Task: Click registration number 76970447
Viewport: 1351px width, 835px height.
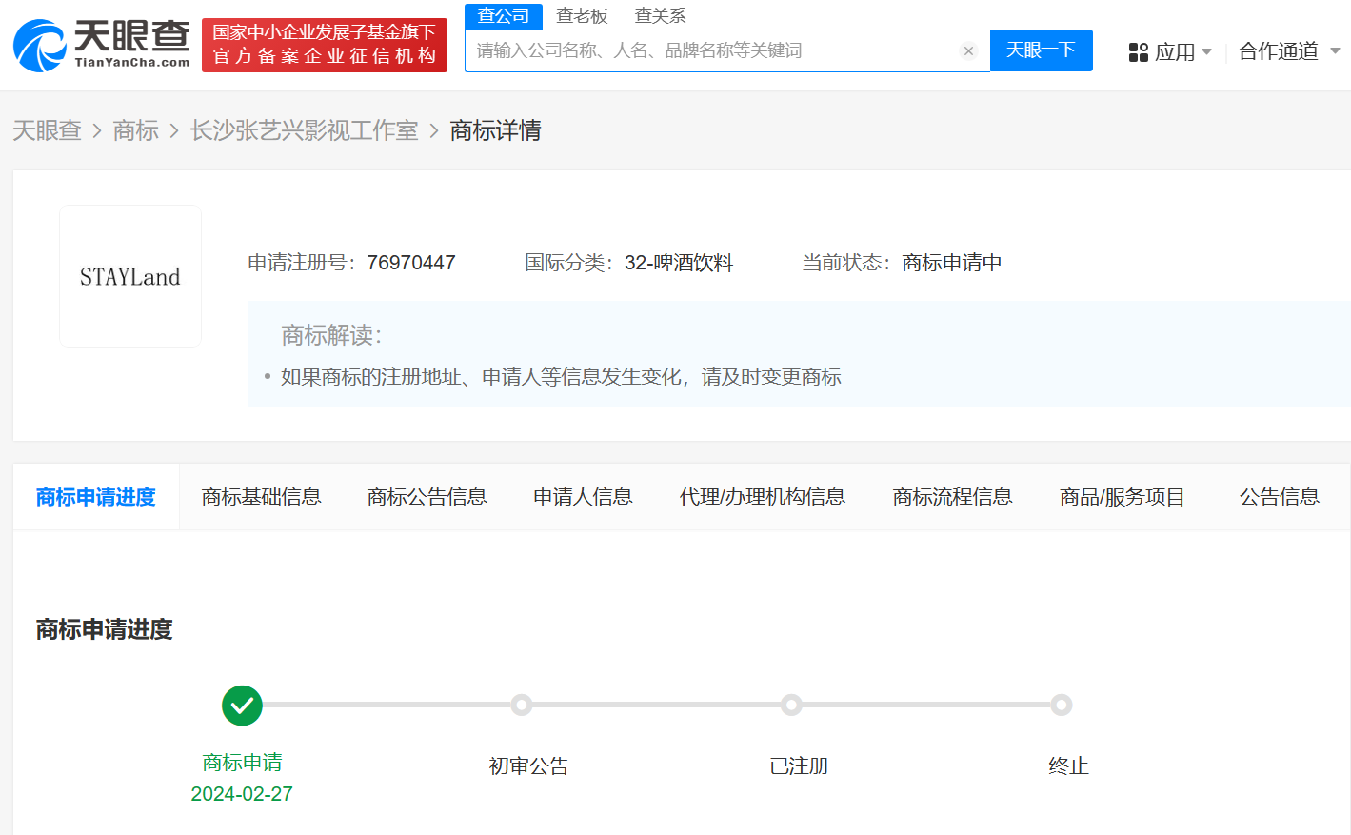Action: click(411, 263)
